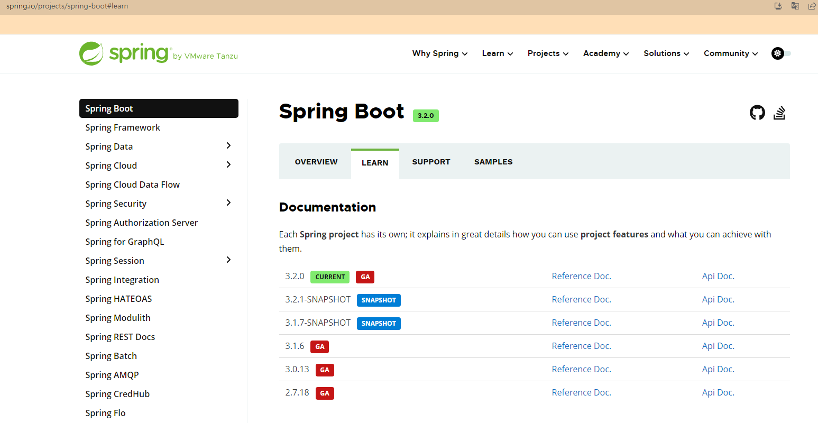Click the browser translate icon
Screen dimensions: 818x423
coord(795,6)
